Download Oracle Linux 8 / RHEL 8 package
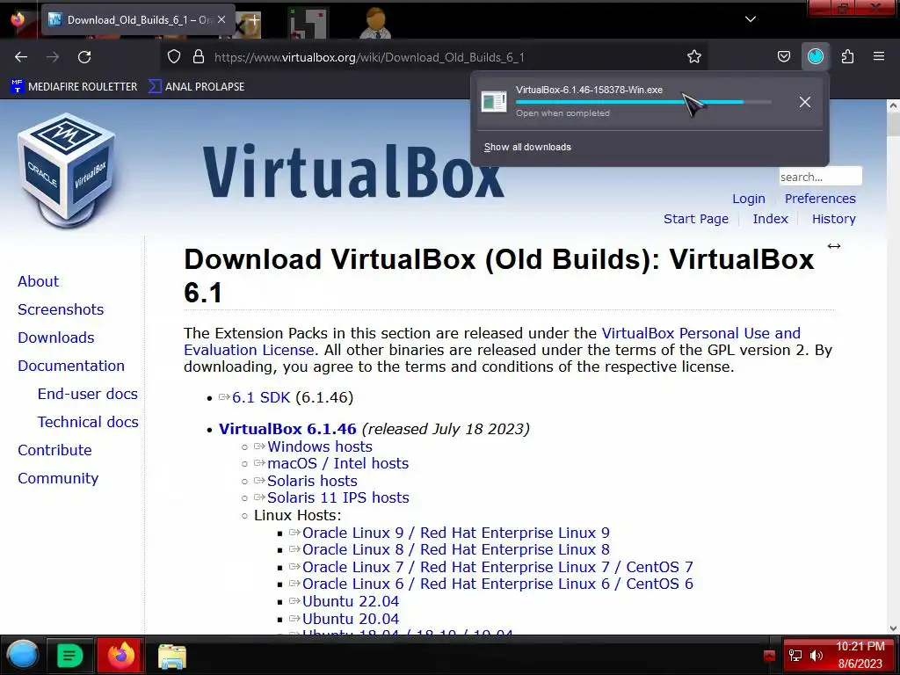 click(456, 549)
